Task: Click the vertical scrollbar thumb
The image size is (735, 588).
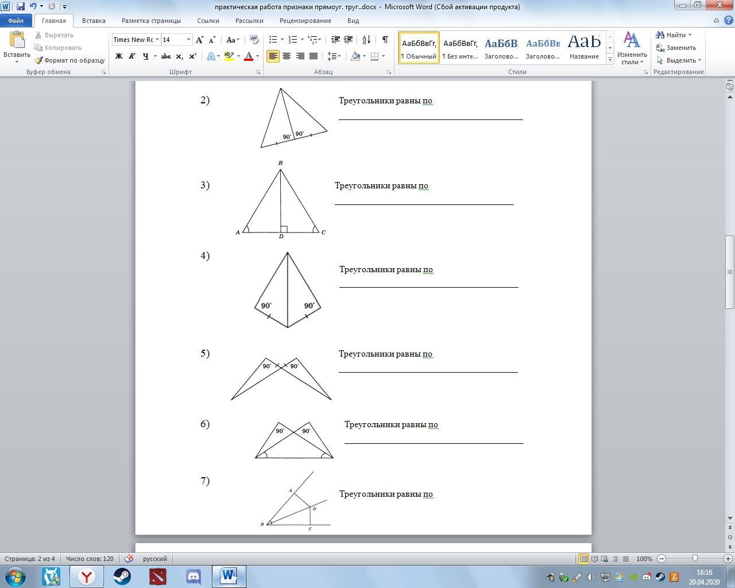Action: pos(730,272)
